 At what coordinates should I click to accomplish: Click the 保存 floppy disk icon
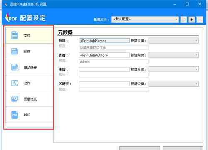coord(15,52)
